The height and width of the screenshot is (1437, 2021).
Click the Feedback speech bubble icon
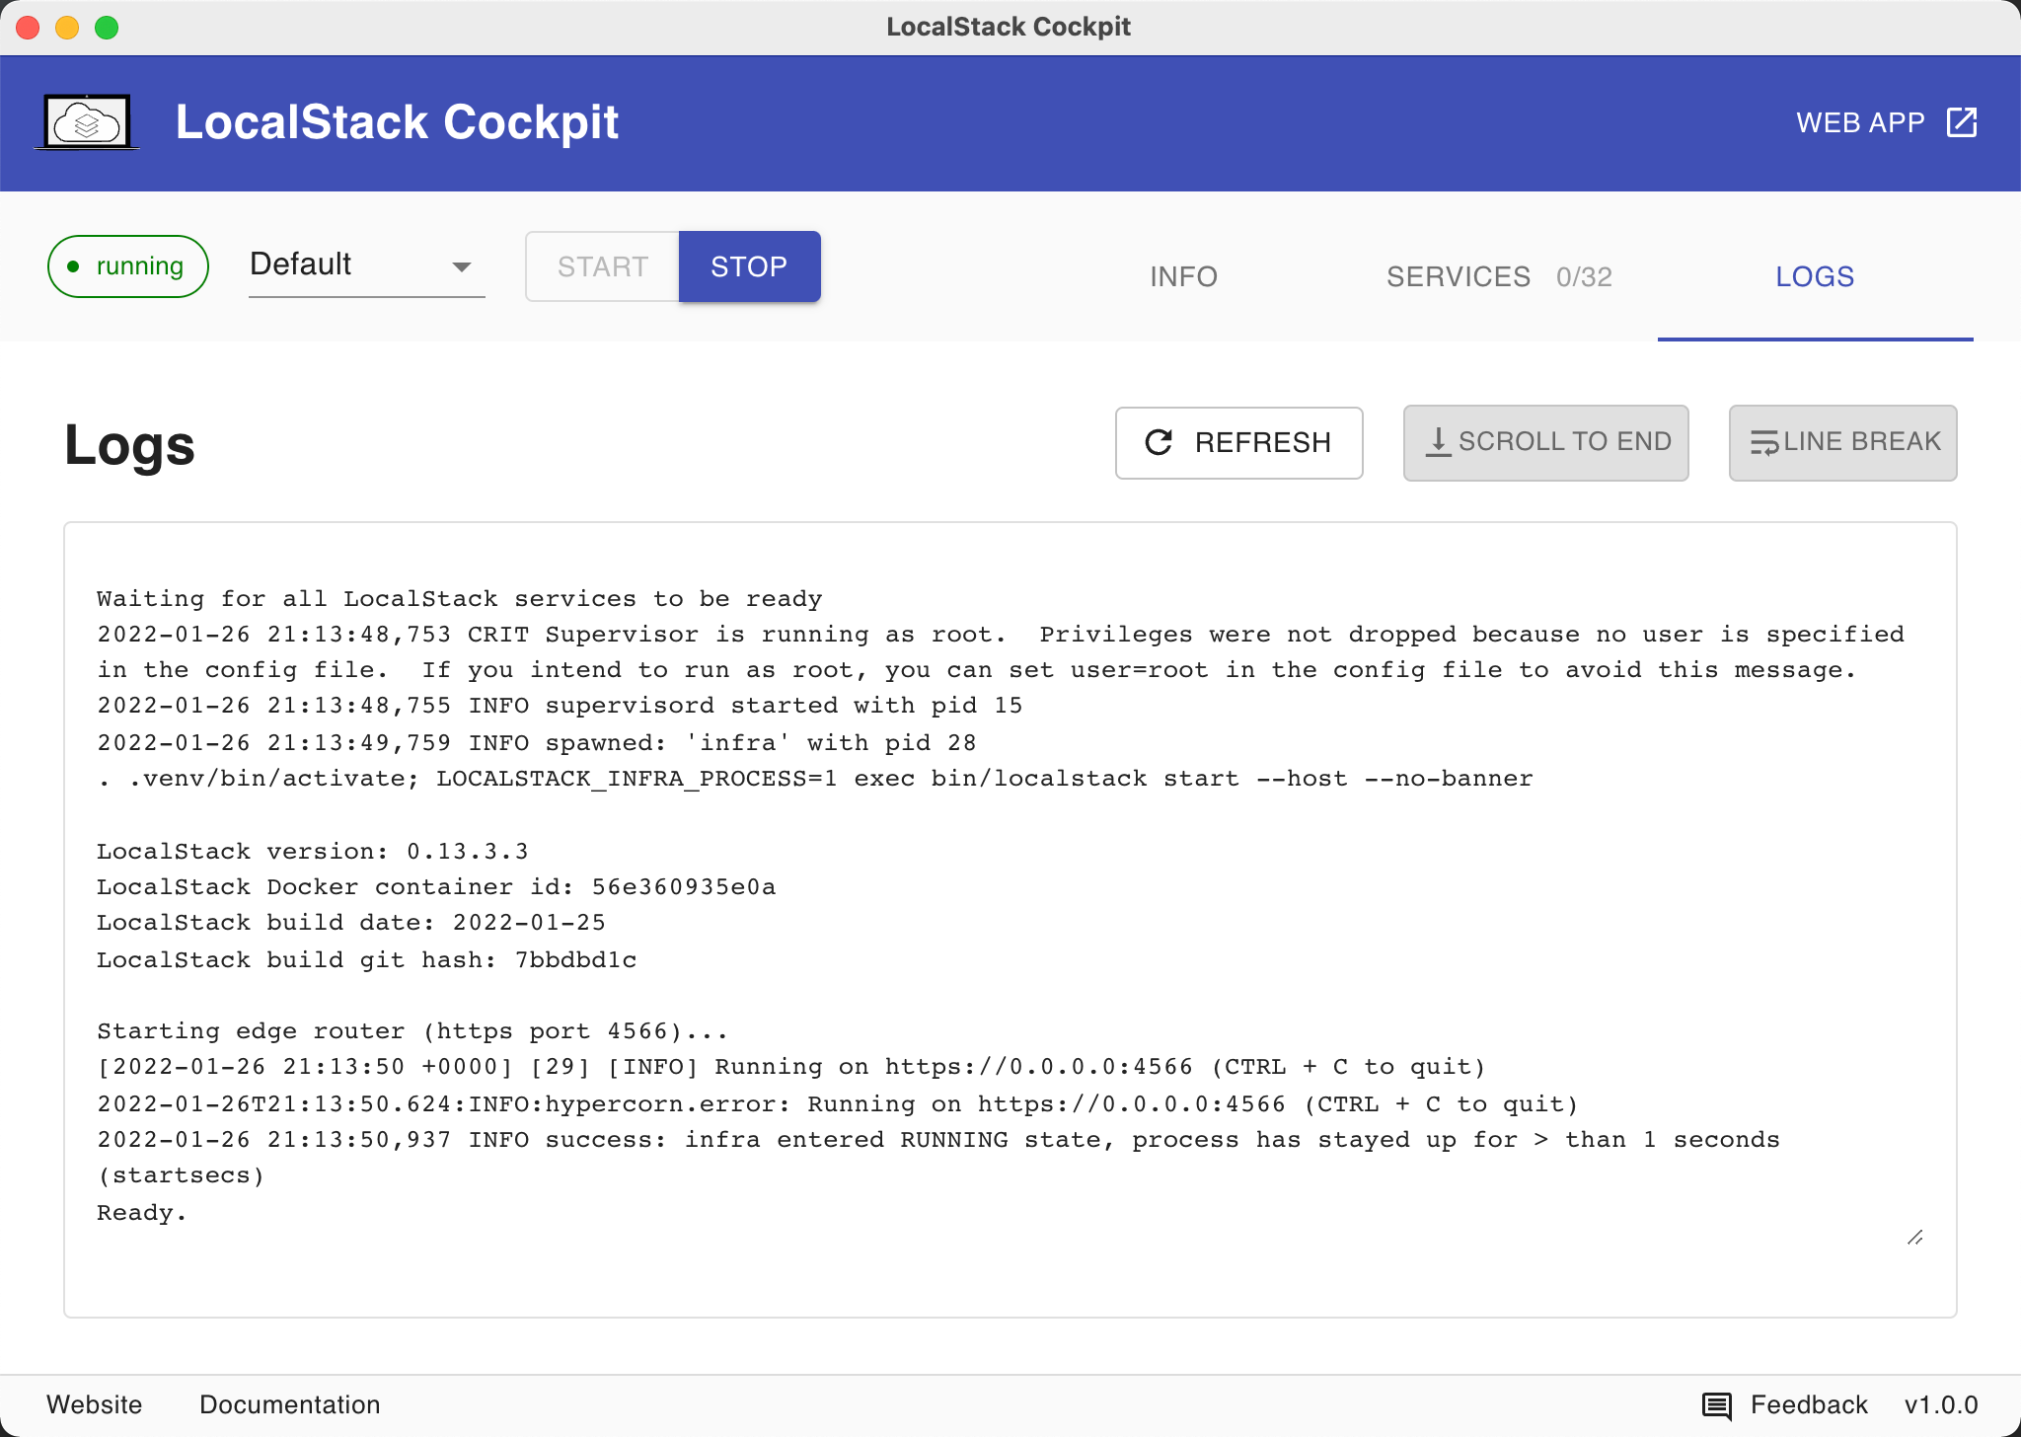point(1717,1404)
